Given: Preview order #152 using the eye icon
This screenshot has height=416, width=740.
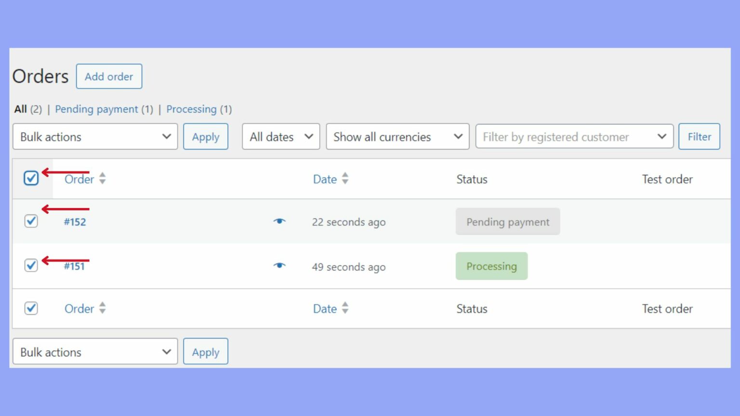Looking at the screenshot, I should click(x=280, y=221).
